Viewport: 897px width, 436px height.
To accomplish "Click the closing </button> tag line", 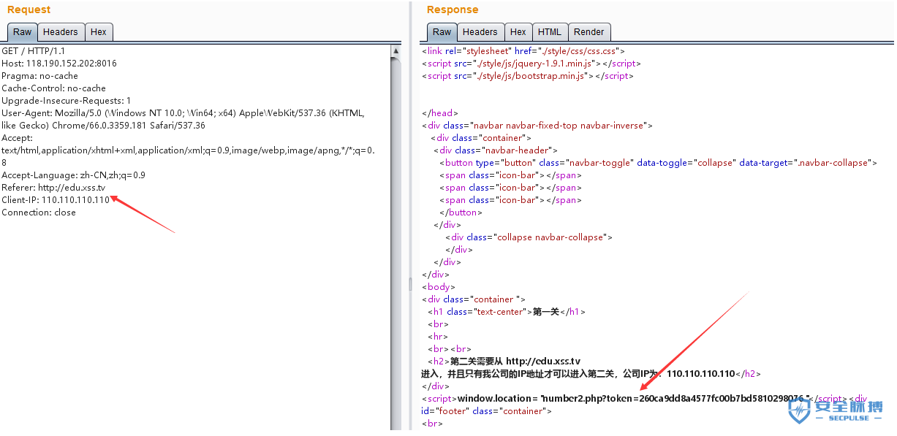I will tap(461, 213).
